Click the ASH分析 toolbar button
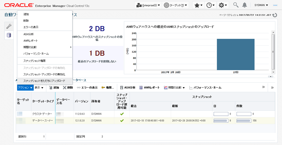This screenshot has width=282, height=145. click(x=128, y=88)
